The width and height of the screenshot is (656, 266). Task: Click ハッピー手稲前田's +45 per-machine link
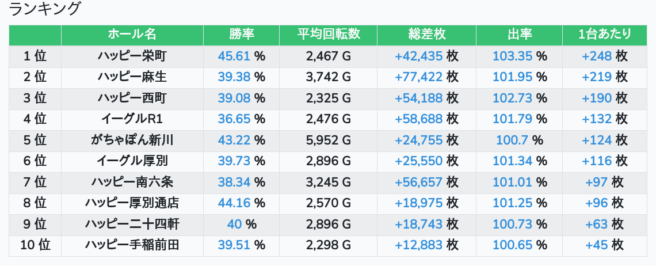click(x=597, y=245)
